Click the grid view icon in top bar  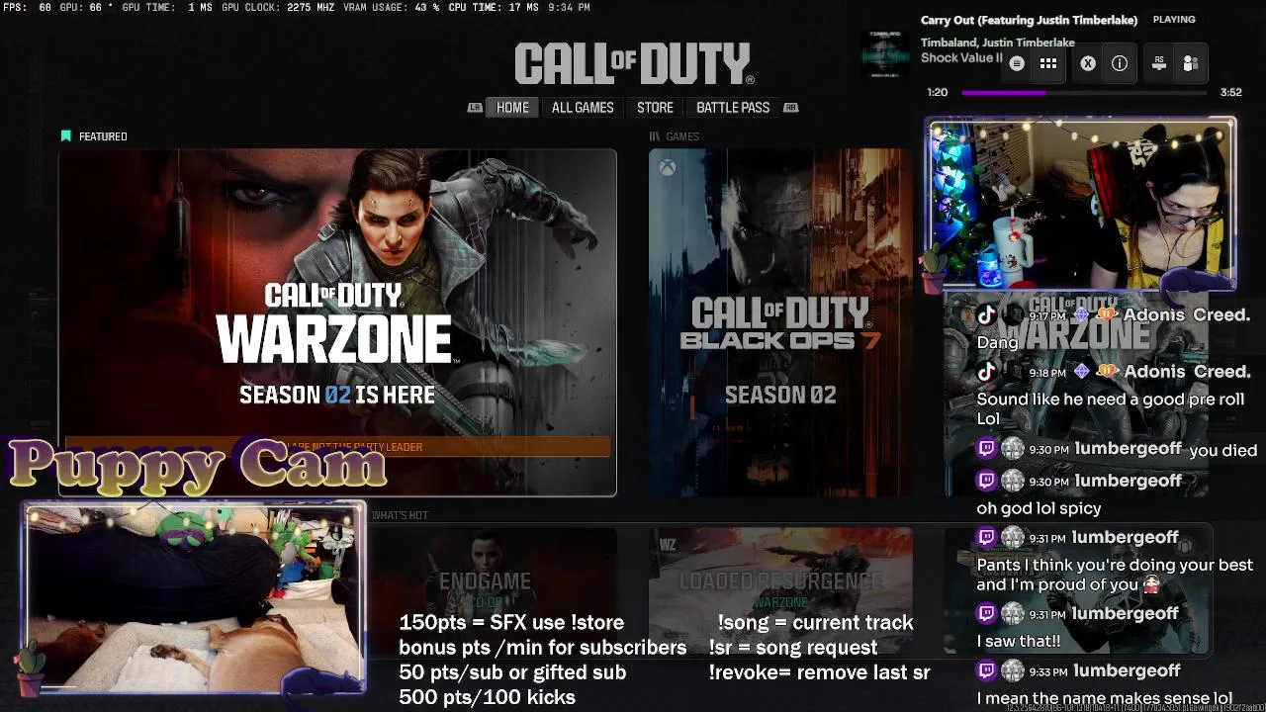(x=1048, y=63)
